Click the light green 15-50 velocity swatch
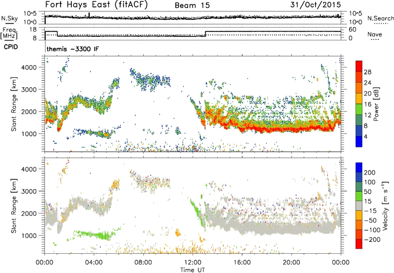The height and width of the screenshot is (273, 394). [x=359, y=196]
